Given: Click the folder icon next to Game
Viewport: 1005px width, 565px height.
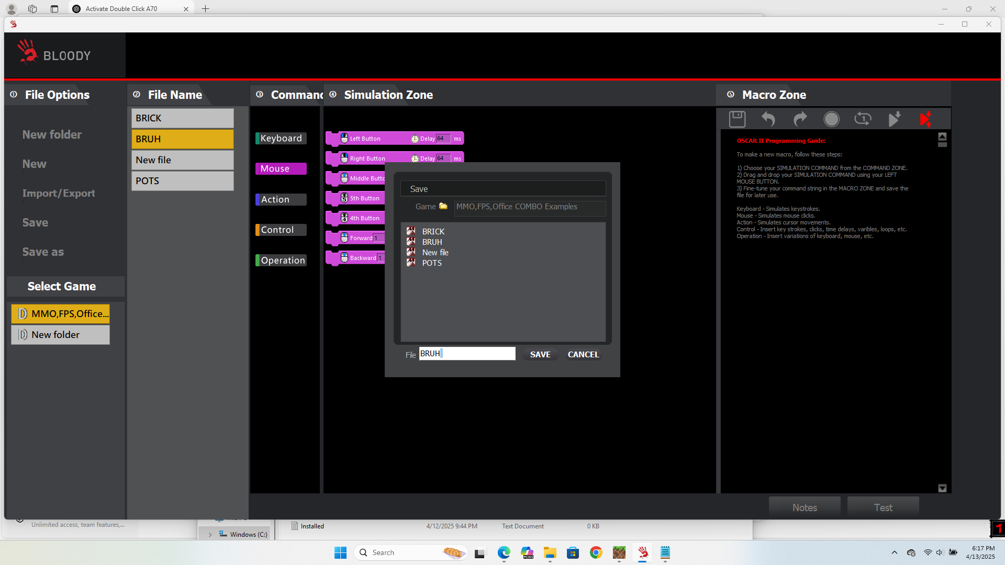Looking at the screenshot, I should point(443,206).
